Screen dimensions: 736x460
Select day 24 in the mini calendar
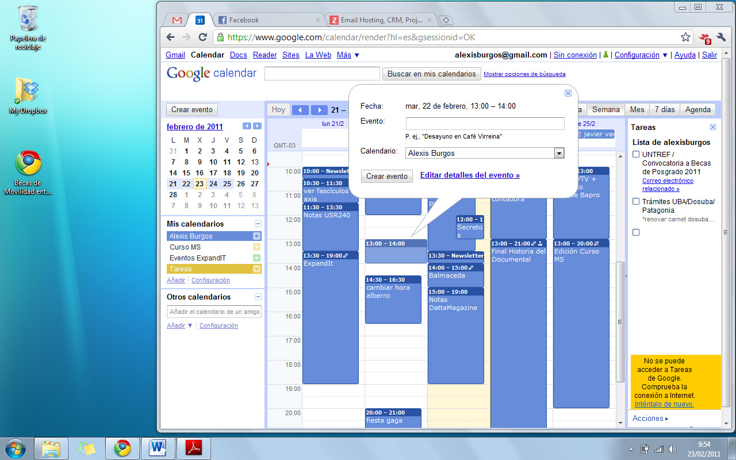213,184
